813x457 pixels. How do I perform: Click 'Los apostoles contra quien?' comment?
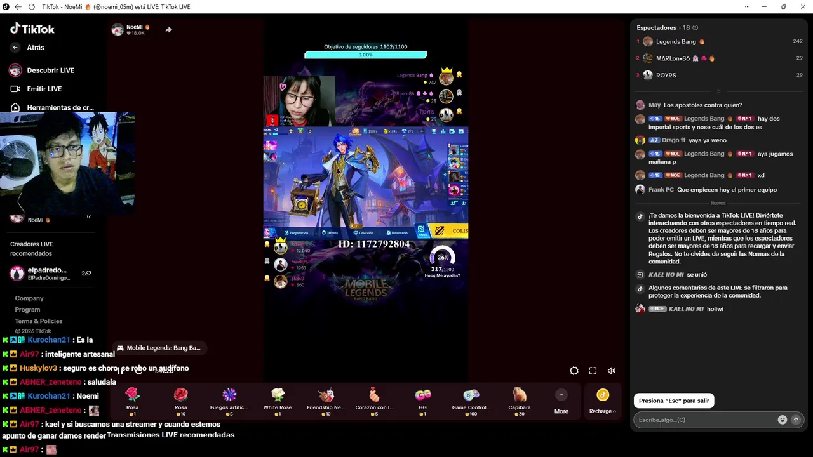pos(703,105)
